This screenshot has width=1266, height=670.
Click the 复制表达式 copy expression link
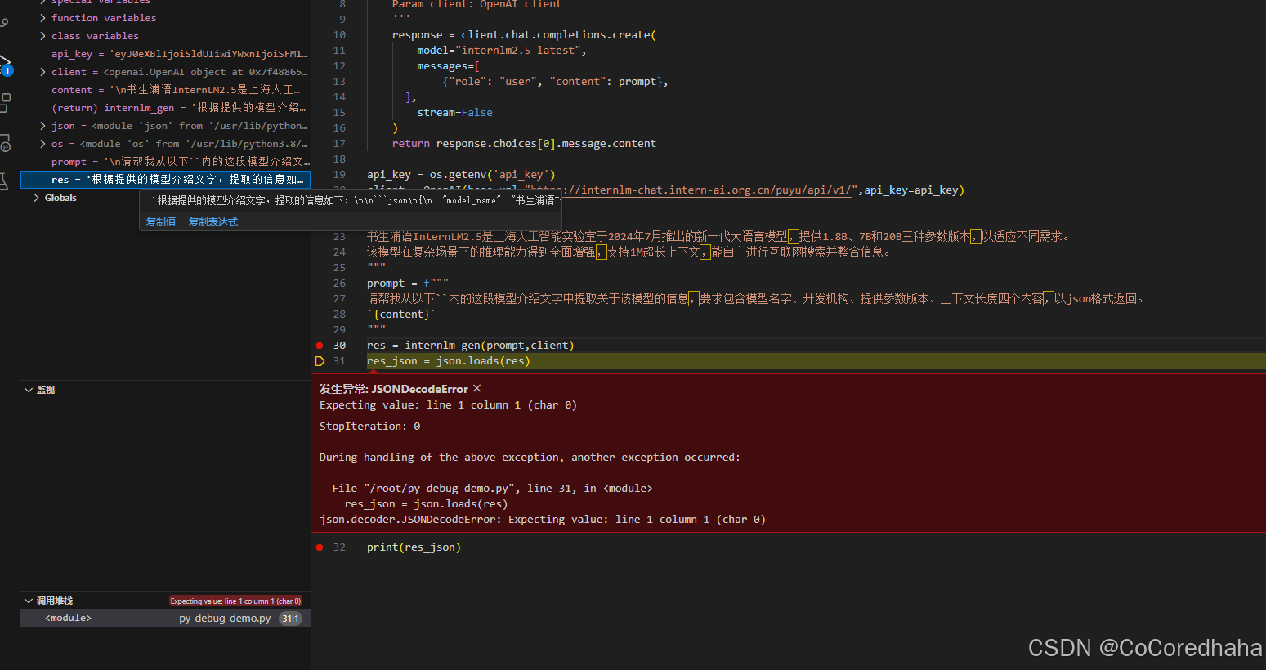[212, 221]
